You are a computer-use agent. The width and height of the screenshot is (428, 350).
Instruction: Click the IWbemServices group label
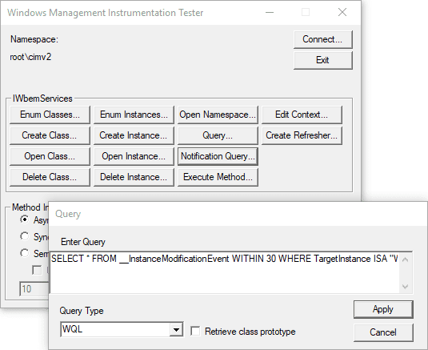[x=42, y=99]
